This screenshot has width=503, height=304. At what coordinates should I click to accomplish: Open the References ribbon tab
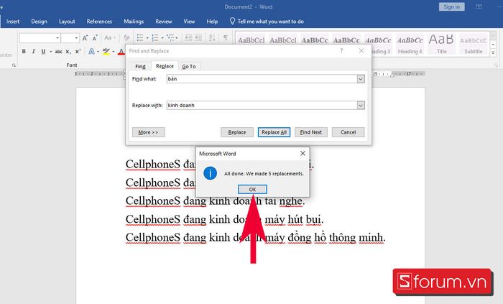click(x=99, y=22)
